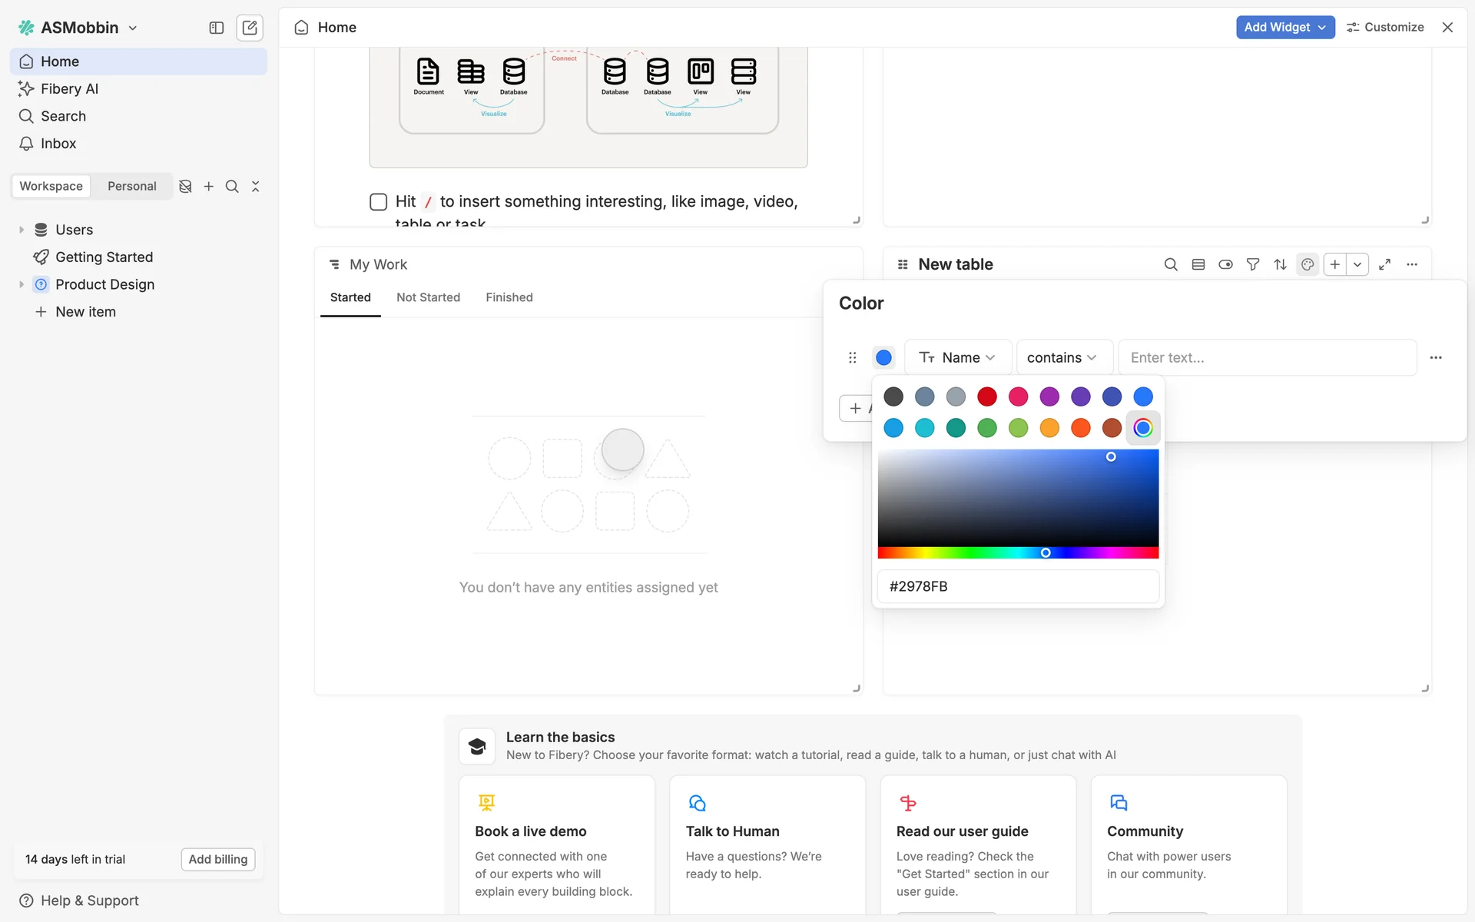
Task: Click the sort arrows icon in New table
Action: pyautogui.click(x=1280, y=264)
